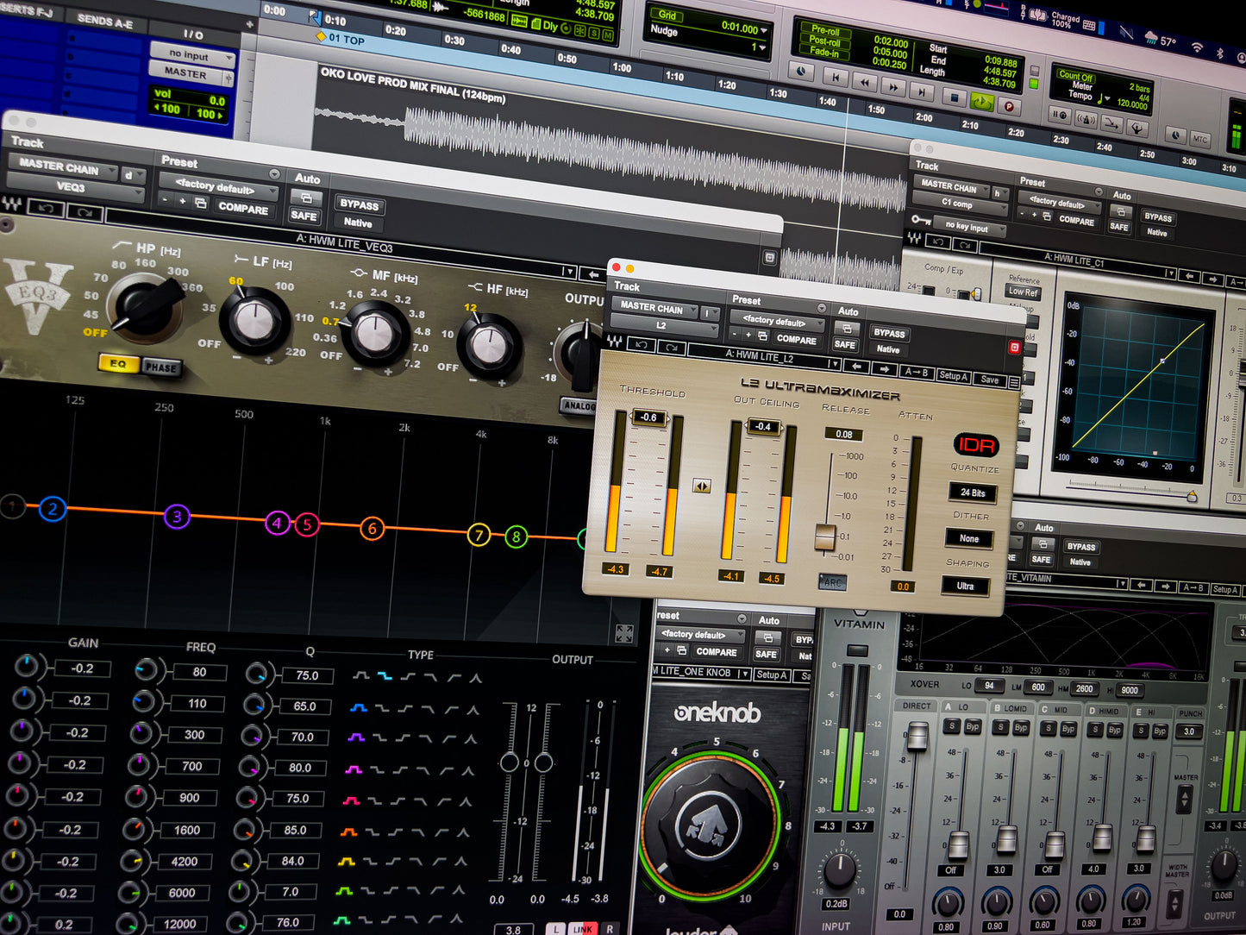Click COMPARE in the L2 window
This screenshot has height=935, width=1246.
pos(796,339)
